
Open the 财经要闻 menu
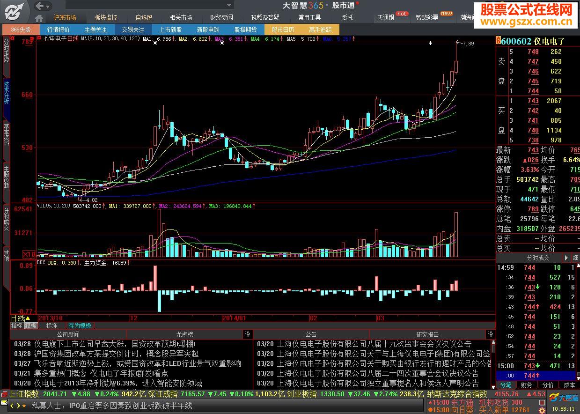pos(221,17)
